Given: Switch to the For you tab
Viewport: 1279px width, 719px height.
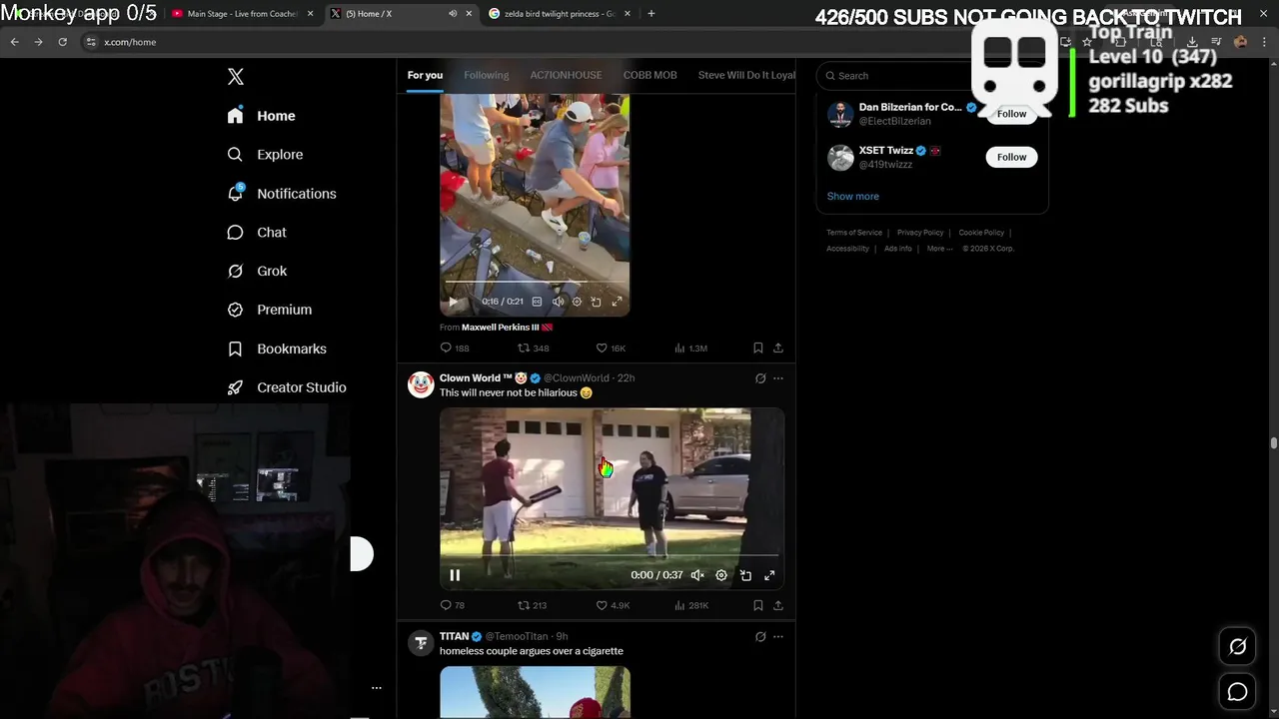Looking at the screenshot, I should pos(425,75).
